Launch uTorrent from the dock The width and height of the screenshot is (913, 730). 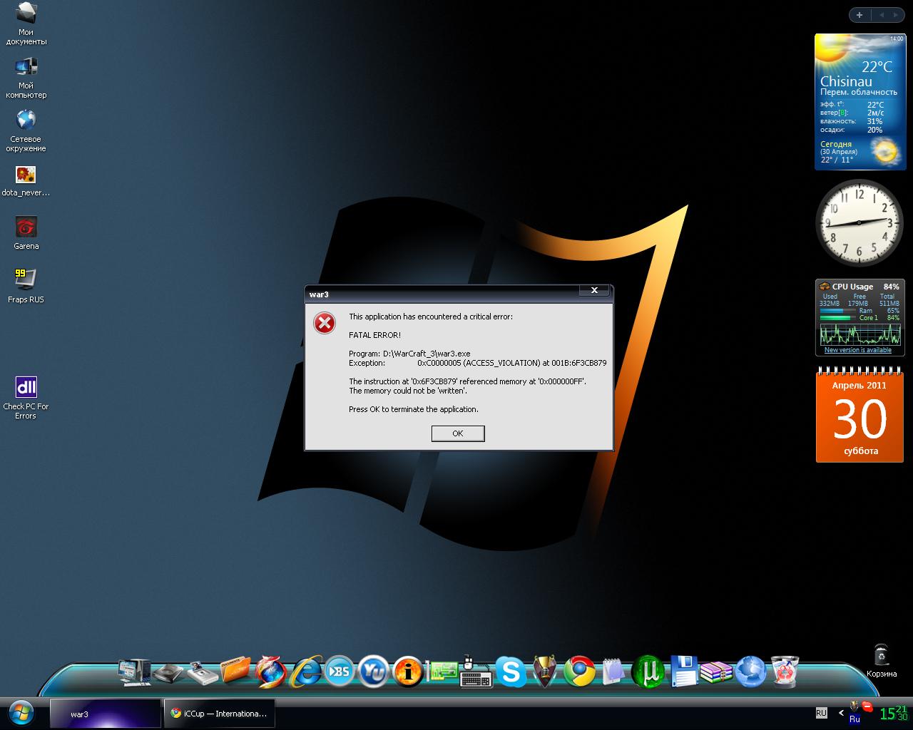(648, 671)
